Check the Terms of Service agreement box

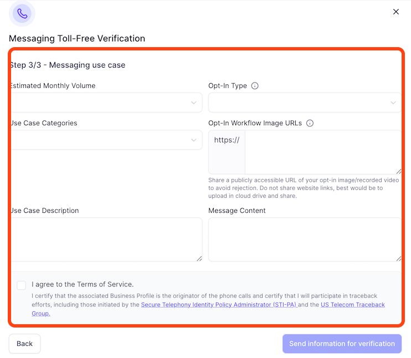pyautogui.click(x=22, y=285)
